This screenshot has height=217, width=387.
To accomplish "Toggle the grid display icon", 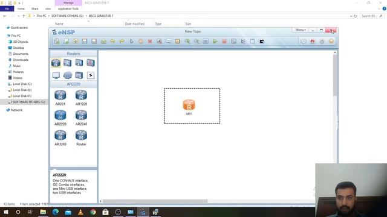I will click(252, 42).
